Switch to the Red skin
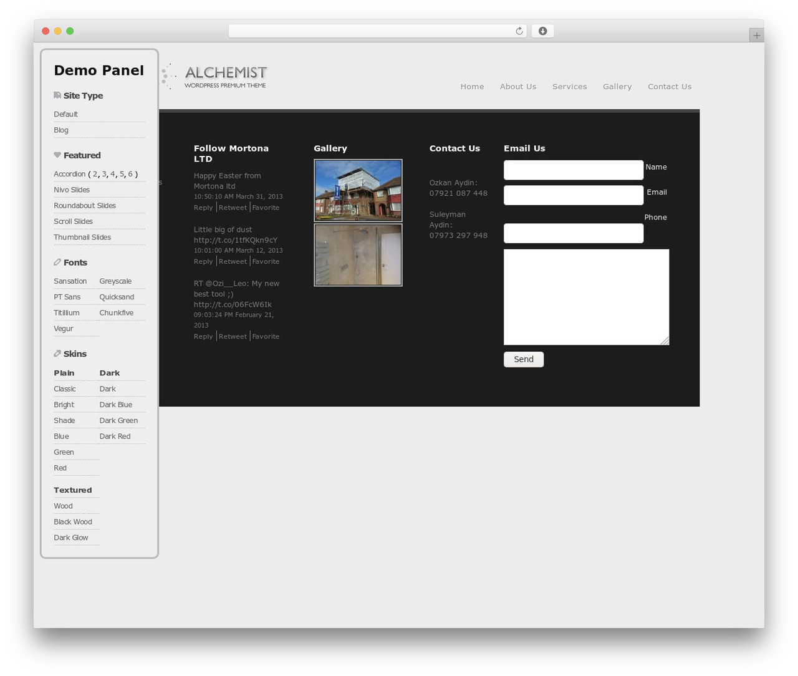Viewport: 798px width, 676px height. (60, 468)
